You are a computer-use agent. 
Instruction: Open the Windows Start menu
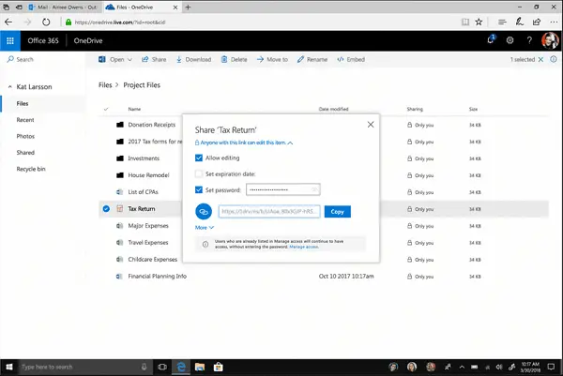9,367
